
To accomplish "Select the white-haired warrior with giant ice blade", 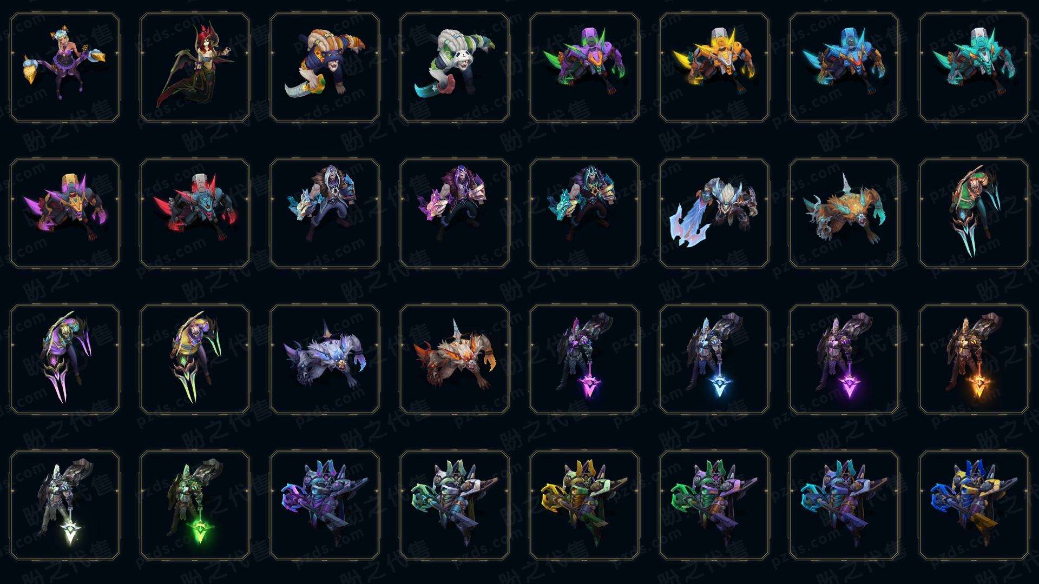I will 714,214.
